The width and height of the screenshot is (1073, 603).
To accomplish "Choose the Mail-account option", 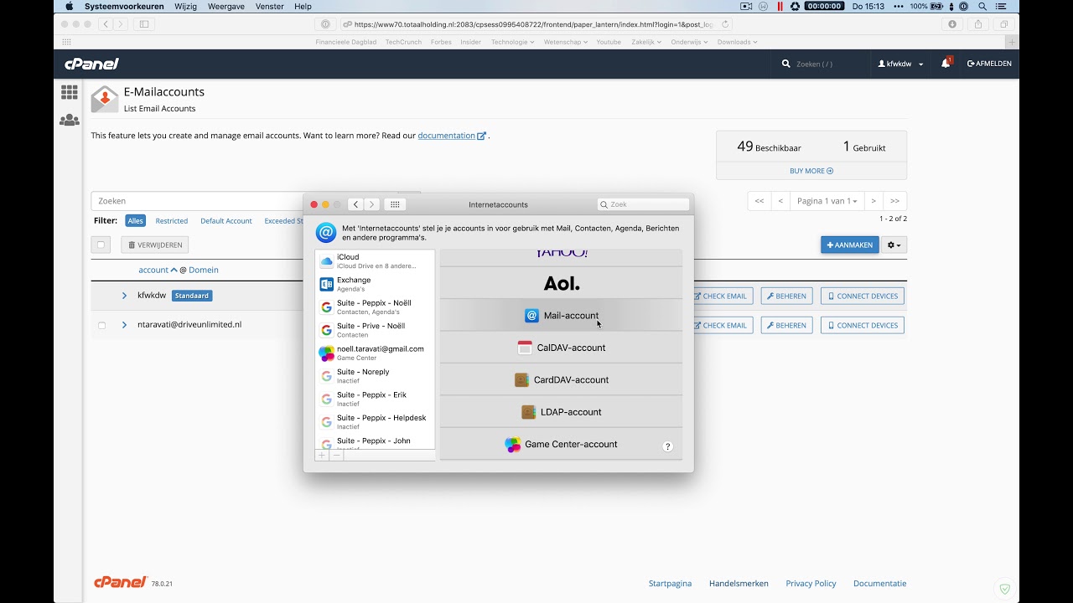I will [x=562, y=316].
